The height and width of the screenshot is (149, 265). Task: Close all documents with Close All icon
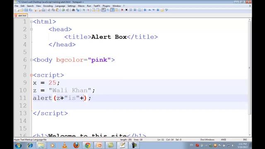coord(40,10)
